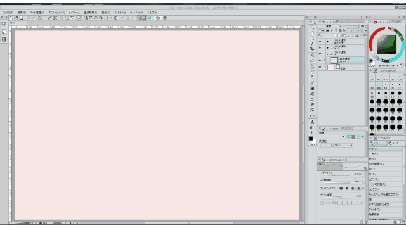Viewport: 406px width, 228px height.
Task: Expand the second layer folder arrow
Action: (327, 48)
